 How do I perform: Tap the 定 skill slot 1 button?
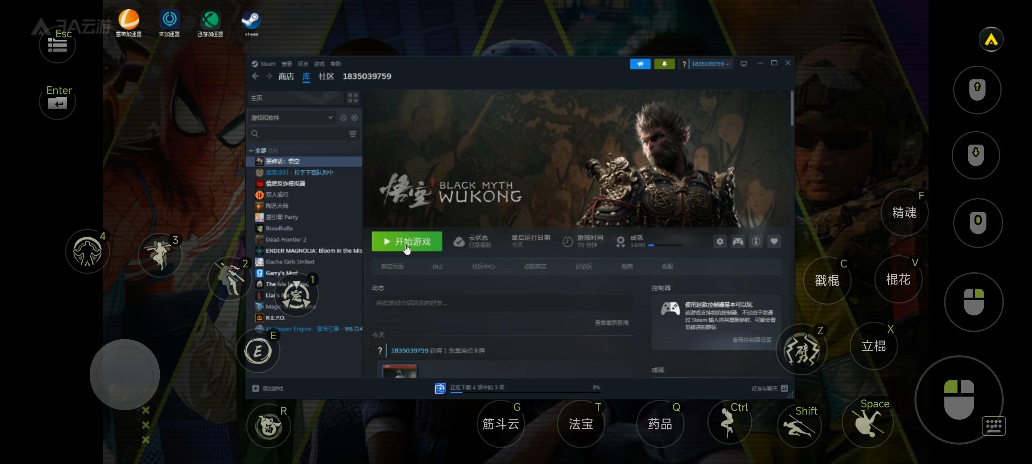pos(296,295)
